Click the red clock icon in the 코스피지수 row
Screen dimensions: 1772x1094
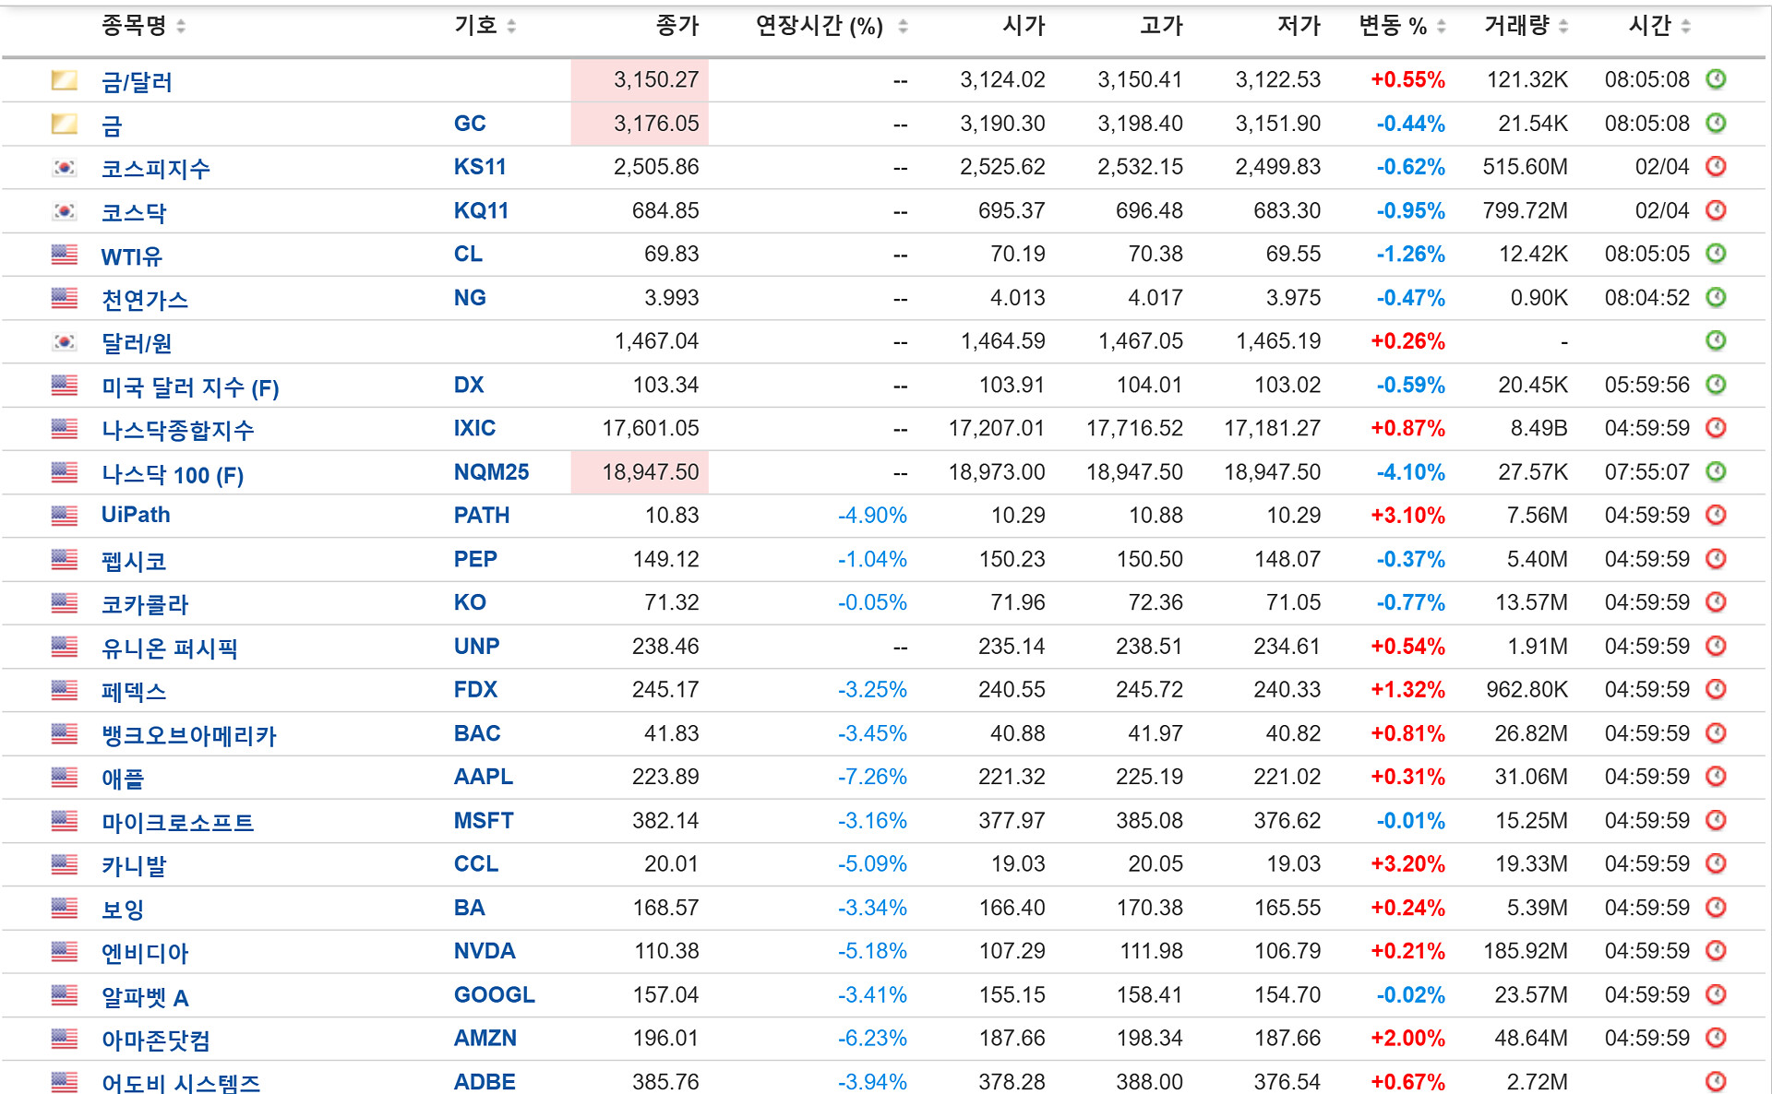pos(1716,167)
